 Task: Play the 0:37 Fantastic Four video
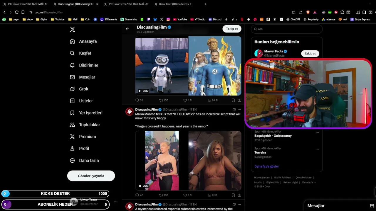click(140, 91)
